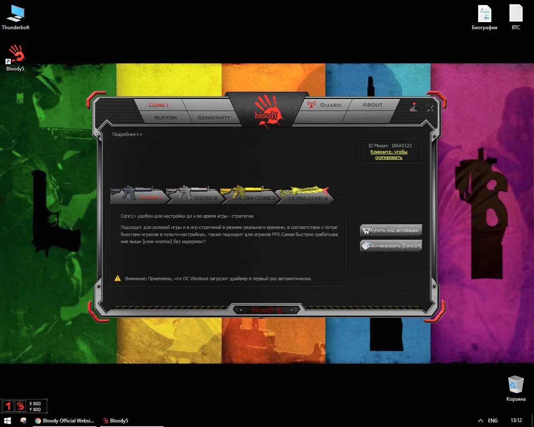Click the ENG language indicator
This screenshot has width=534, height=427.
493,421
